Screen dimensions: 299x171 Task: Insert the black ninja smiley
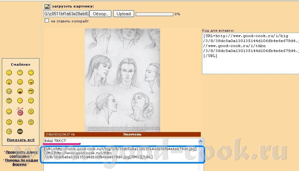pyautogui.click(x=20, y=131)
